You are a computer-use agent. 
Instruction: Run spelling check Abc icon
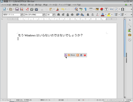click(x=81, y=9)
